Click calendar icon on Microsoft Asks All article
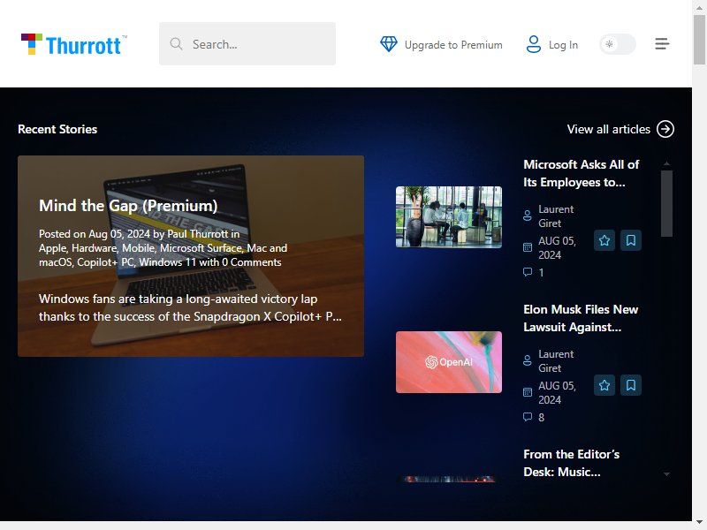The width and height of the screenshot is (707, 530). pos(527,247)
